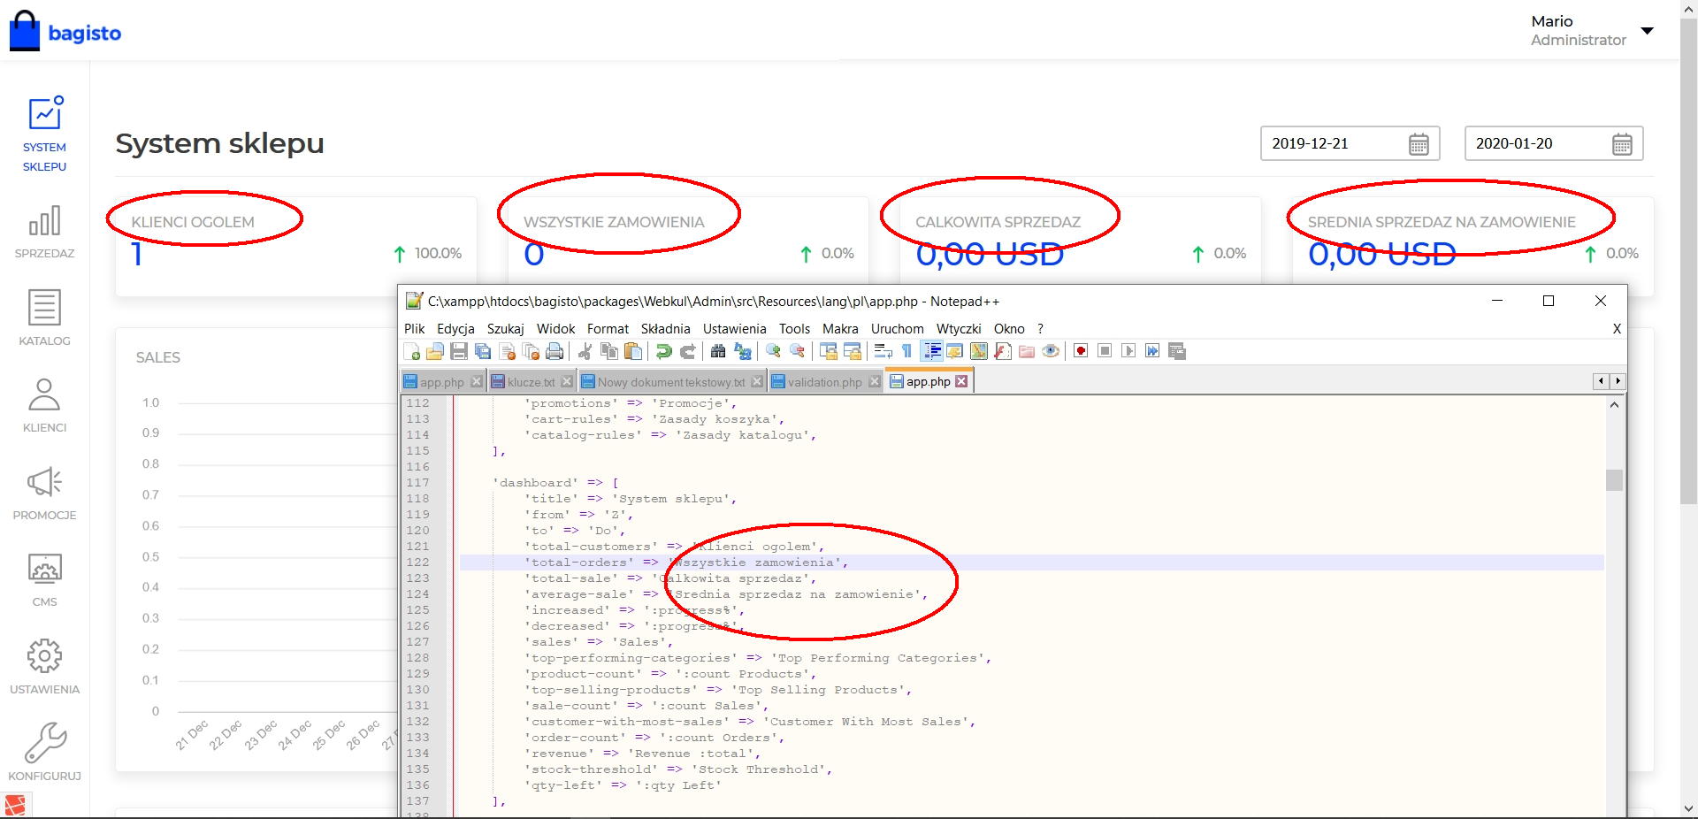Expand the Mario Administrator account dropdown
Viewport: 1698px width, 819px height.
pyautogui.click(x=1647, y=31)
